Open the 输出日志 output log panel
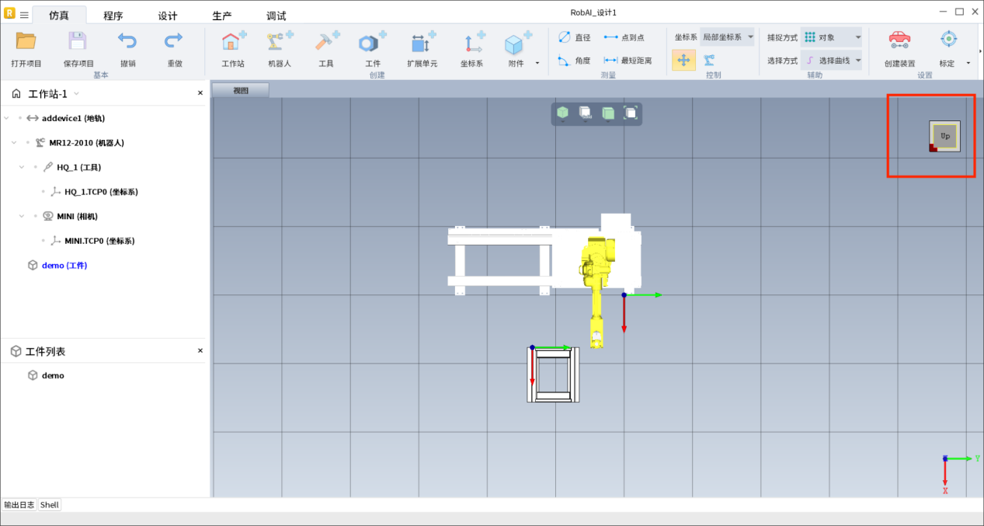The width and height of the screenshot is (984, 526). click(x=19, y=505)
